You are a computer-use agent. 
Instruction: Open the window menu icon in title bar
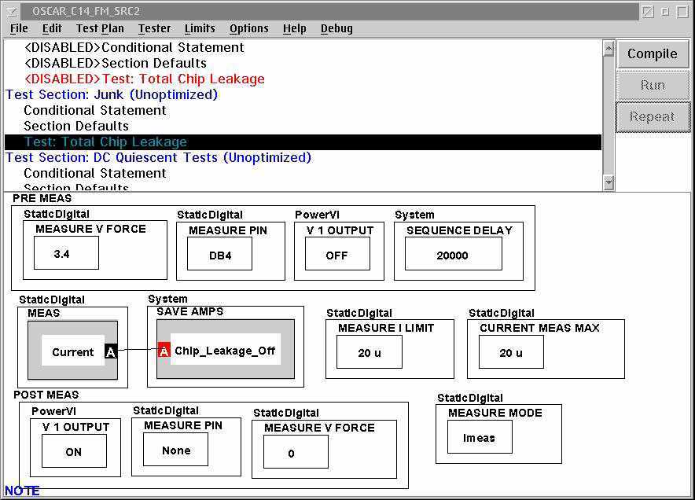pos(12,12)
